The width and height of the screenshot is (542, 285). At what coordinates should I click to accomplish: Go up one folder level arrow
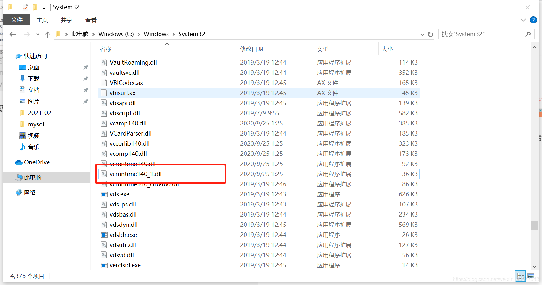48,34
